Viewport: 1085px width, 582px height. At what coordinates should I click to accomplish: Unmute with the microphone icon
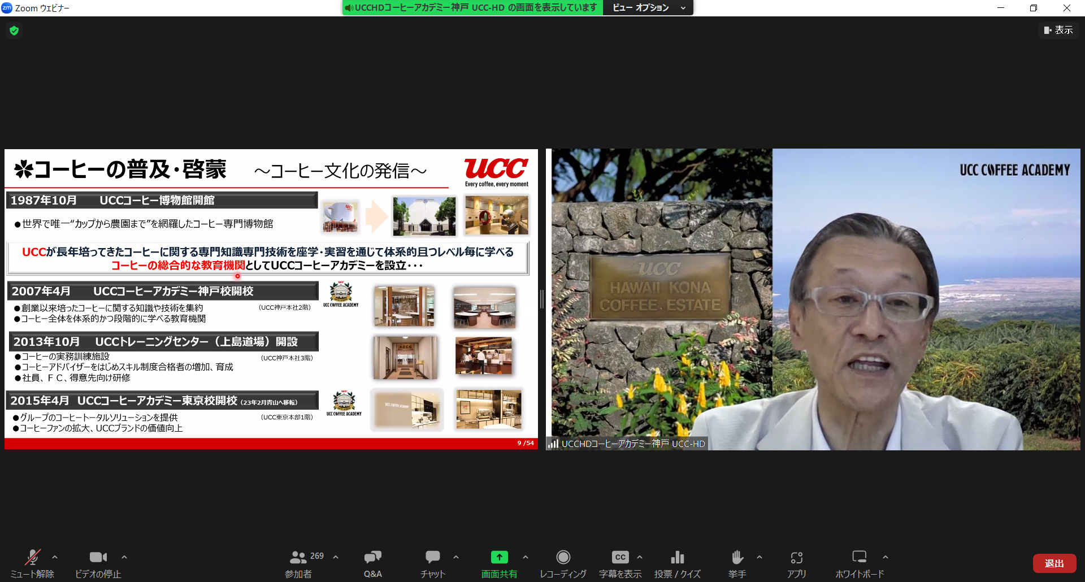point(33,557)
